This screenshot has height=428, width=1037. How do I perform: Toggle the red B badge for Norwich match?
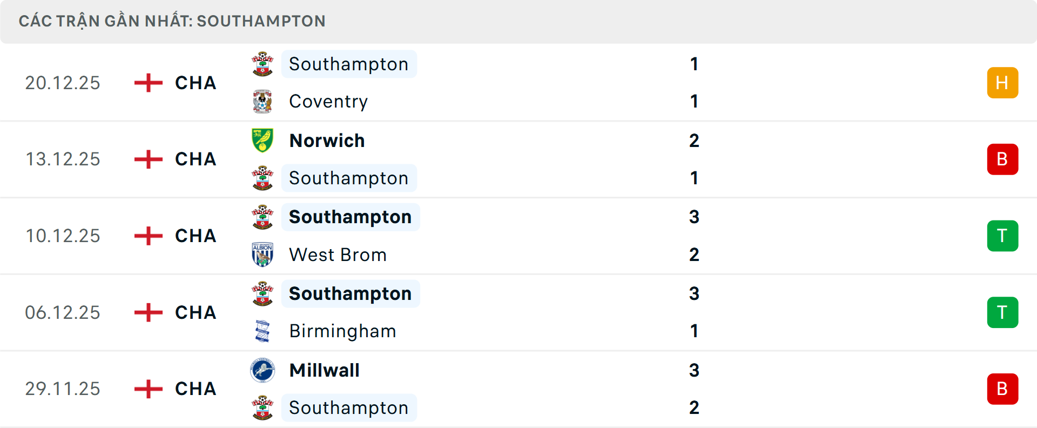click(1003, 159)
